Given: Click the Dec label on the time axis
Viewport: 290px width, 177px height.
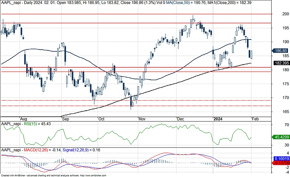Looking at the screenshot, I should tap(180, 119).
